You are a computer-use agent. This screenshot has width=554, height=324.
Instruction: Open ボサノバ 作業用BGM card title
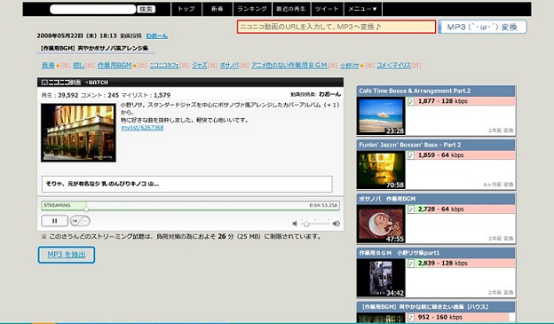click(387, 199)
